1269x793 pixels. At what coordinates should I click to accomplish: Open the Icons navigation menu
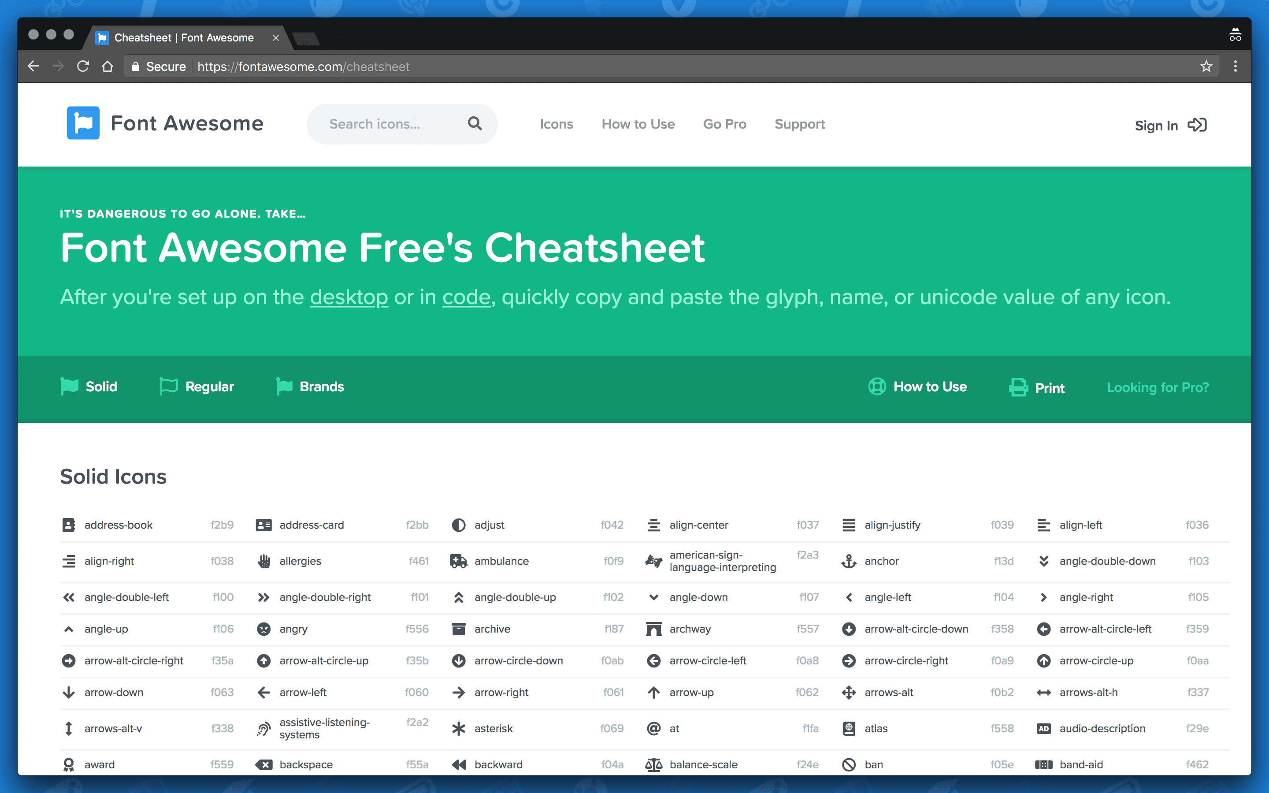pos(556,124)
